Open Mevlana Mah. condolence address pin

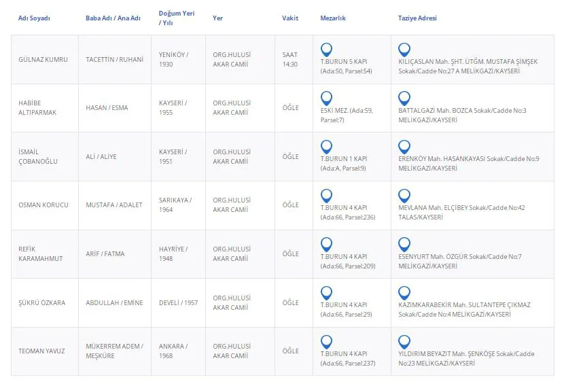click(x=404, y=195)
